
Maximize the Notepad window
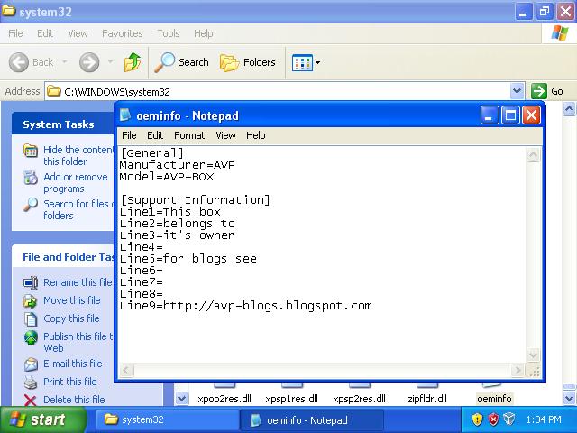pyautogui.click(x=510, y=115)
